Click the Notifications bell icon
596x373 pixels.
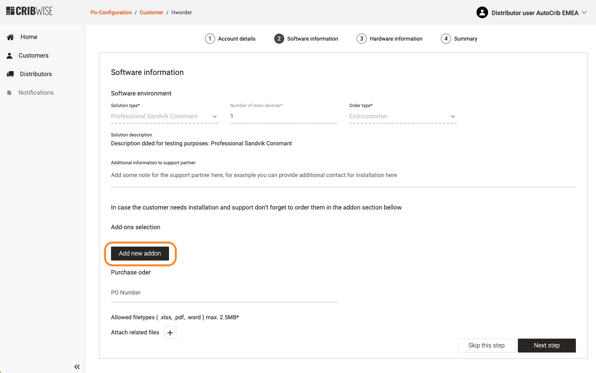[x=10, y=93]
